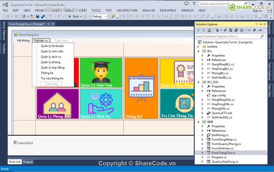Click the Start debugging button

click(74, 16)
